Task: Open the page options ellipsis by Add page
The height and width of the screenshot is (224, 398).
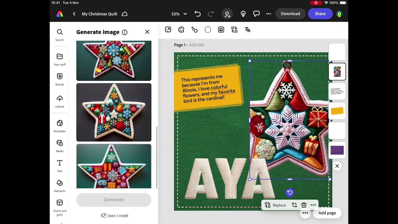Action: coord(305,213)
